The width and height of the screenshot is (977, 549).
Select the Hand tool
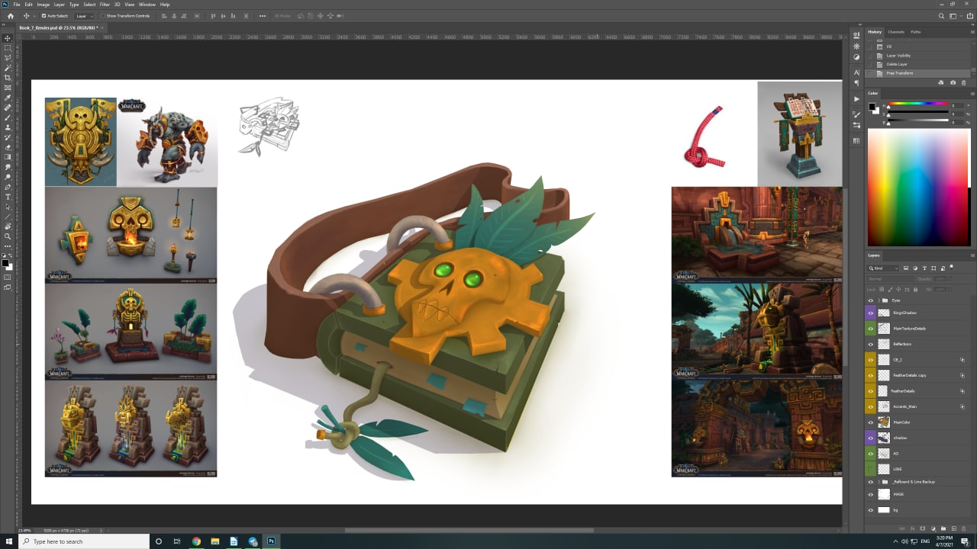pos(8,226)
